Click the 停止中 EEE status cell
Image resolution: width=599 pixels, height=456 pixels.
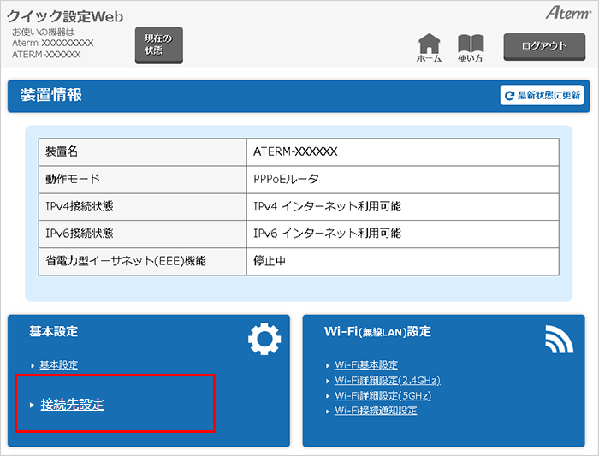[x=270, y=261]
